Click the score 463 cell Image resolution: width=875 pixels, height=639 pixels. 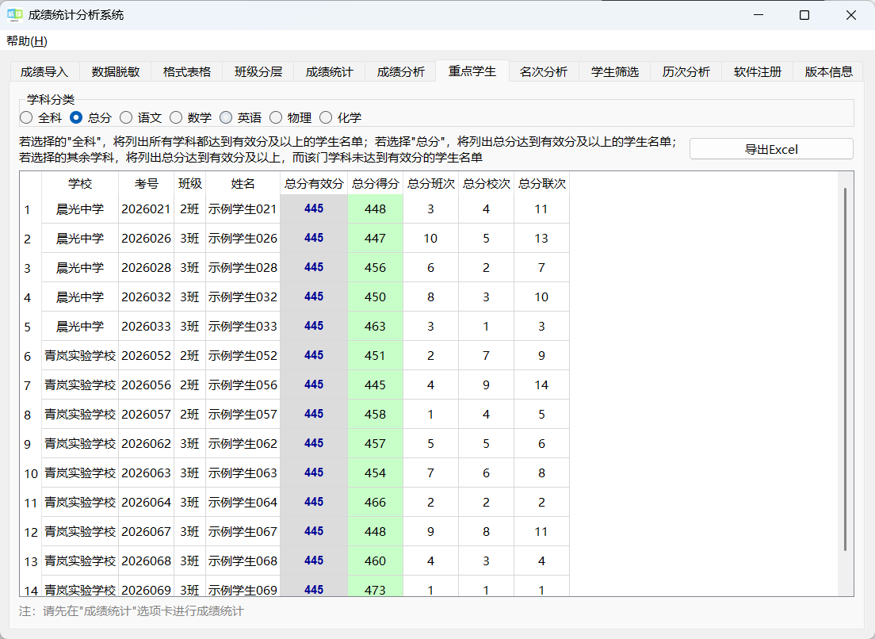(x=375, y=327)
